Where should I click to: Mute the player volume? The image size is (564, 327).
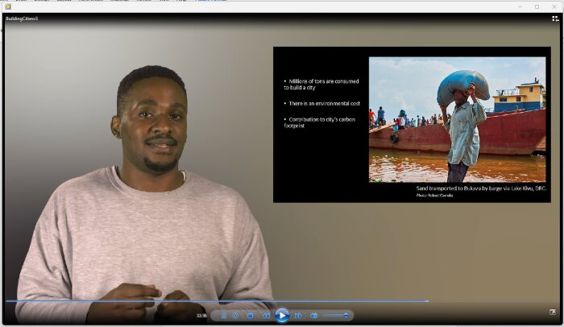[x=314, y=316]
